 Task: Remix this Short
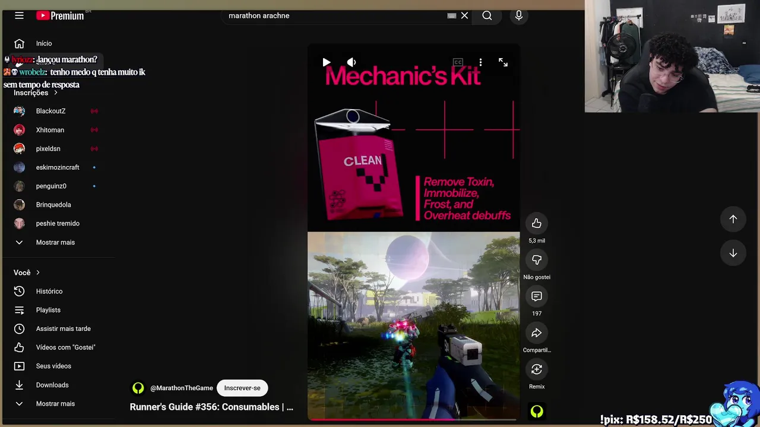click(x=537, y=369)
